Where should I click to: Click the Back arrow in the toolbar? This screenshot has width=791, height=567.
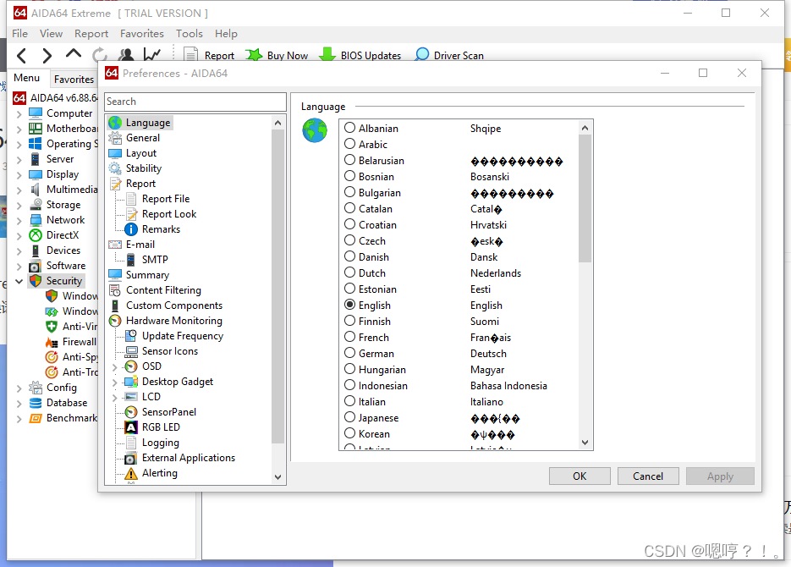coord(21,55)
